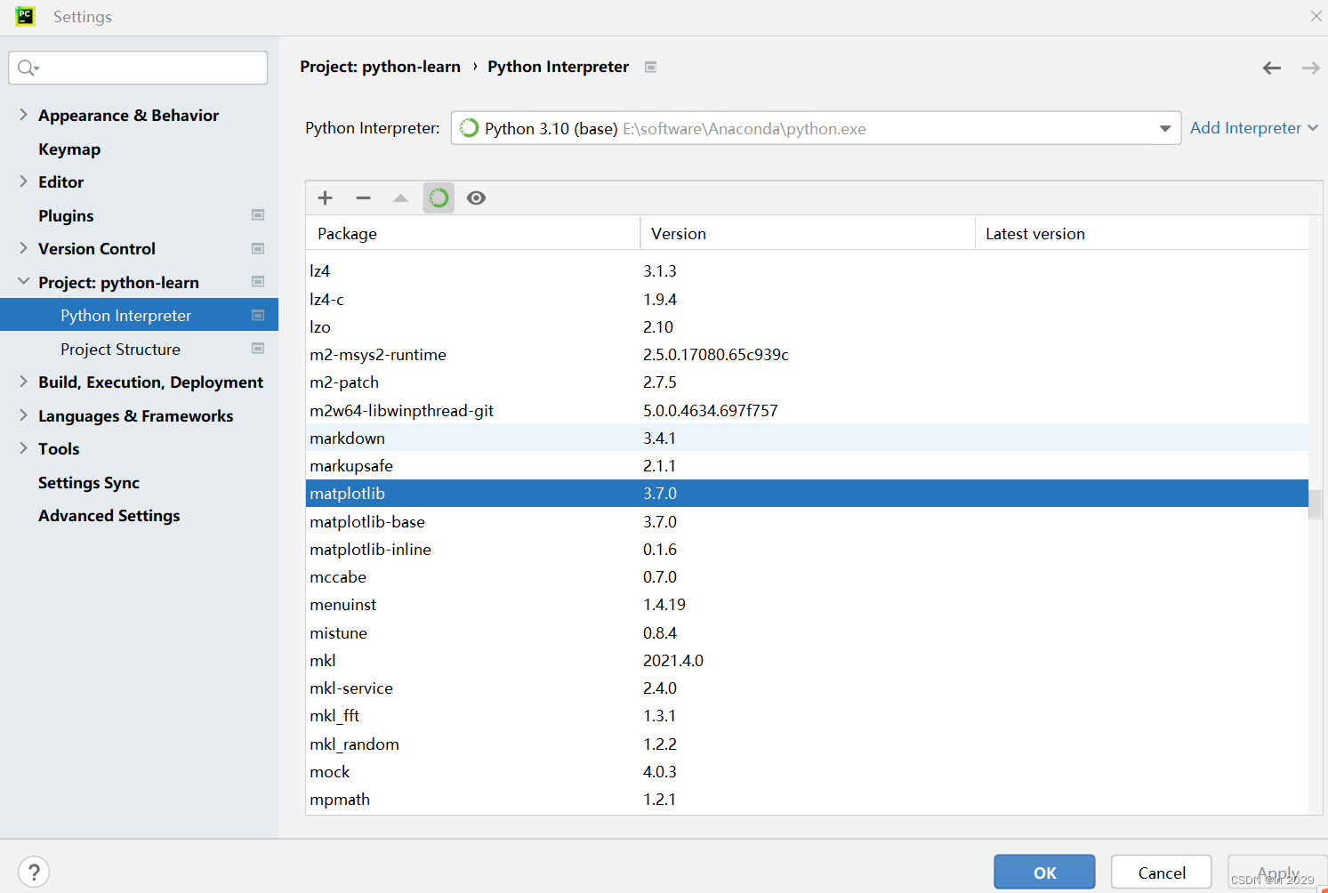Click the project-level settings icon beside Python Interpreter breadcrumb
This screenshot has width=1328, height=893.
[651, 67]
